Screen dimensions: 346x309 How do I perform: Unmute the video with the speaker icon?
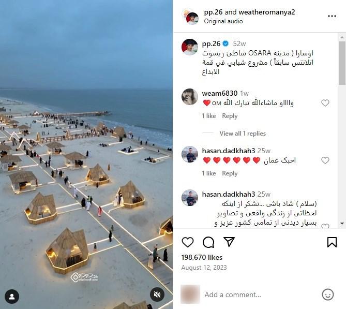[x=157, y=295]
